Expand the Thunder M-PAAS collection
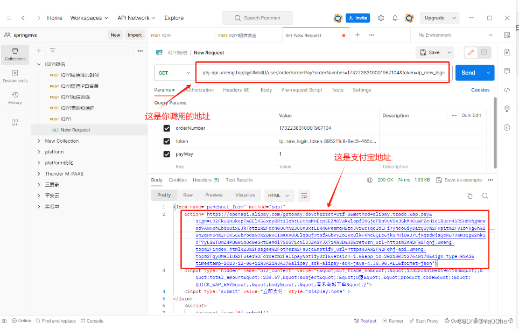The height and width of the screenshot is (329, 519). (39, 174)
